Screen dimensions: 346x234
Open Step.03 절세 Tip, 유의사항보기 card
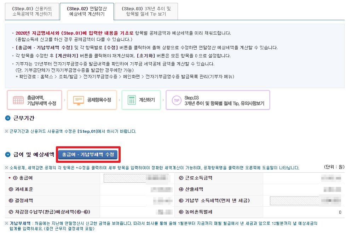(218, 100)
